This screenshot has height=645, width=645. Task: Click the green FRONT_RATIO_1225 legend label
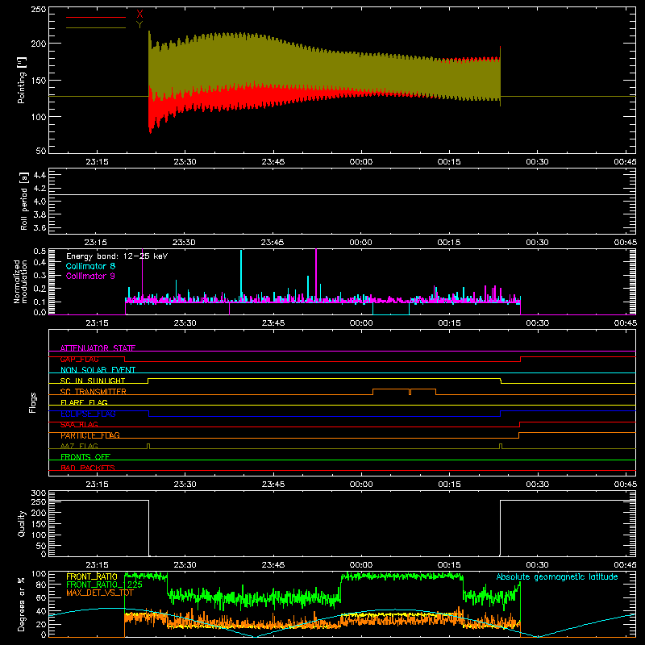pyautogui.click(x=104, y=585)
